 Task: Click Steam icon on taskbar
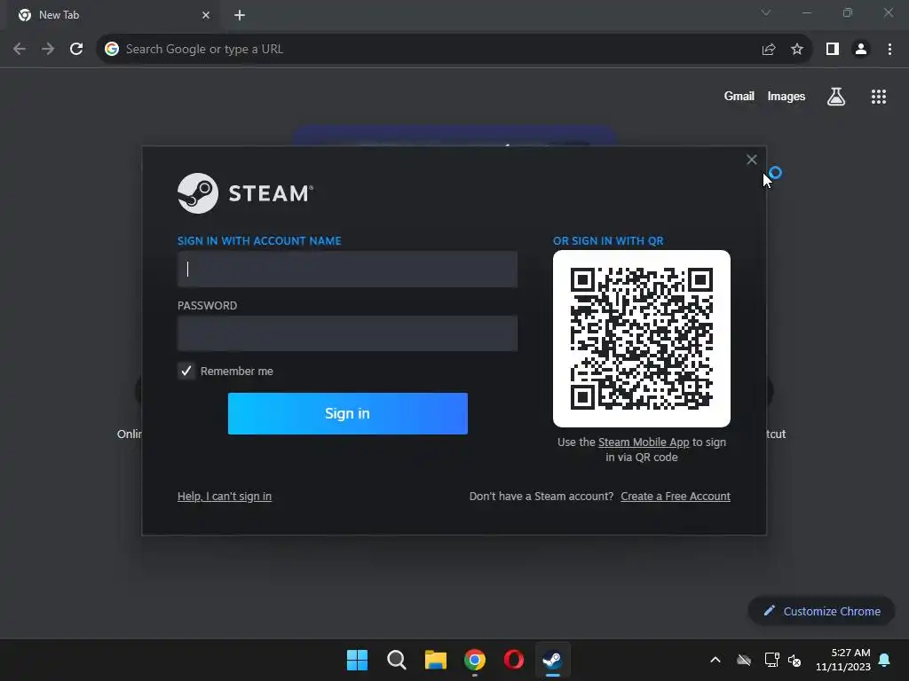click(x=552, y=660)
